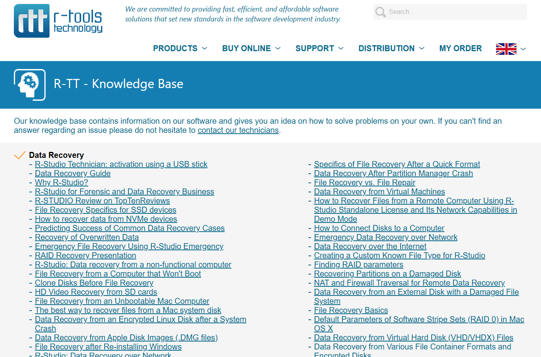Viewport: 541px width, 357px height.
Task: Open File Recovery Basics link
Action: 351,310
